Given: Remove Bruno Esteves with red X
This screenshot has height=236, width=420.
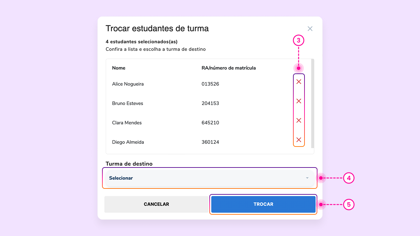Looking at the screenshot, I should pyautogui.click(x=299, y=101).
